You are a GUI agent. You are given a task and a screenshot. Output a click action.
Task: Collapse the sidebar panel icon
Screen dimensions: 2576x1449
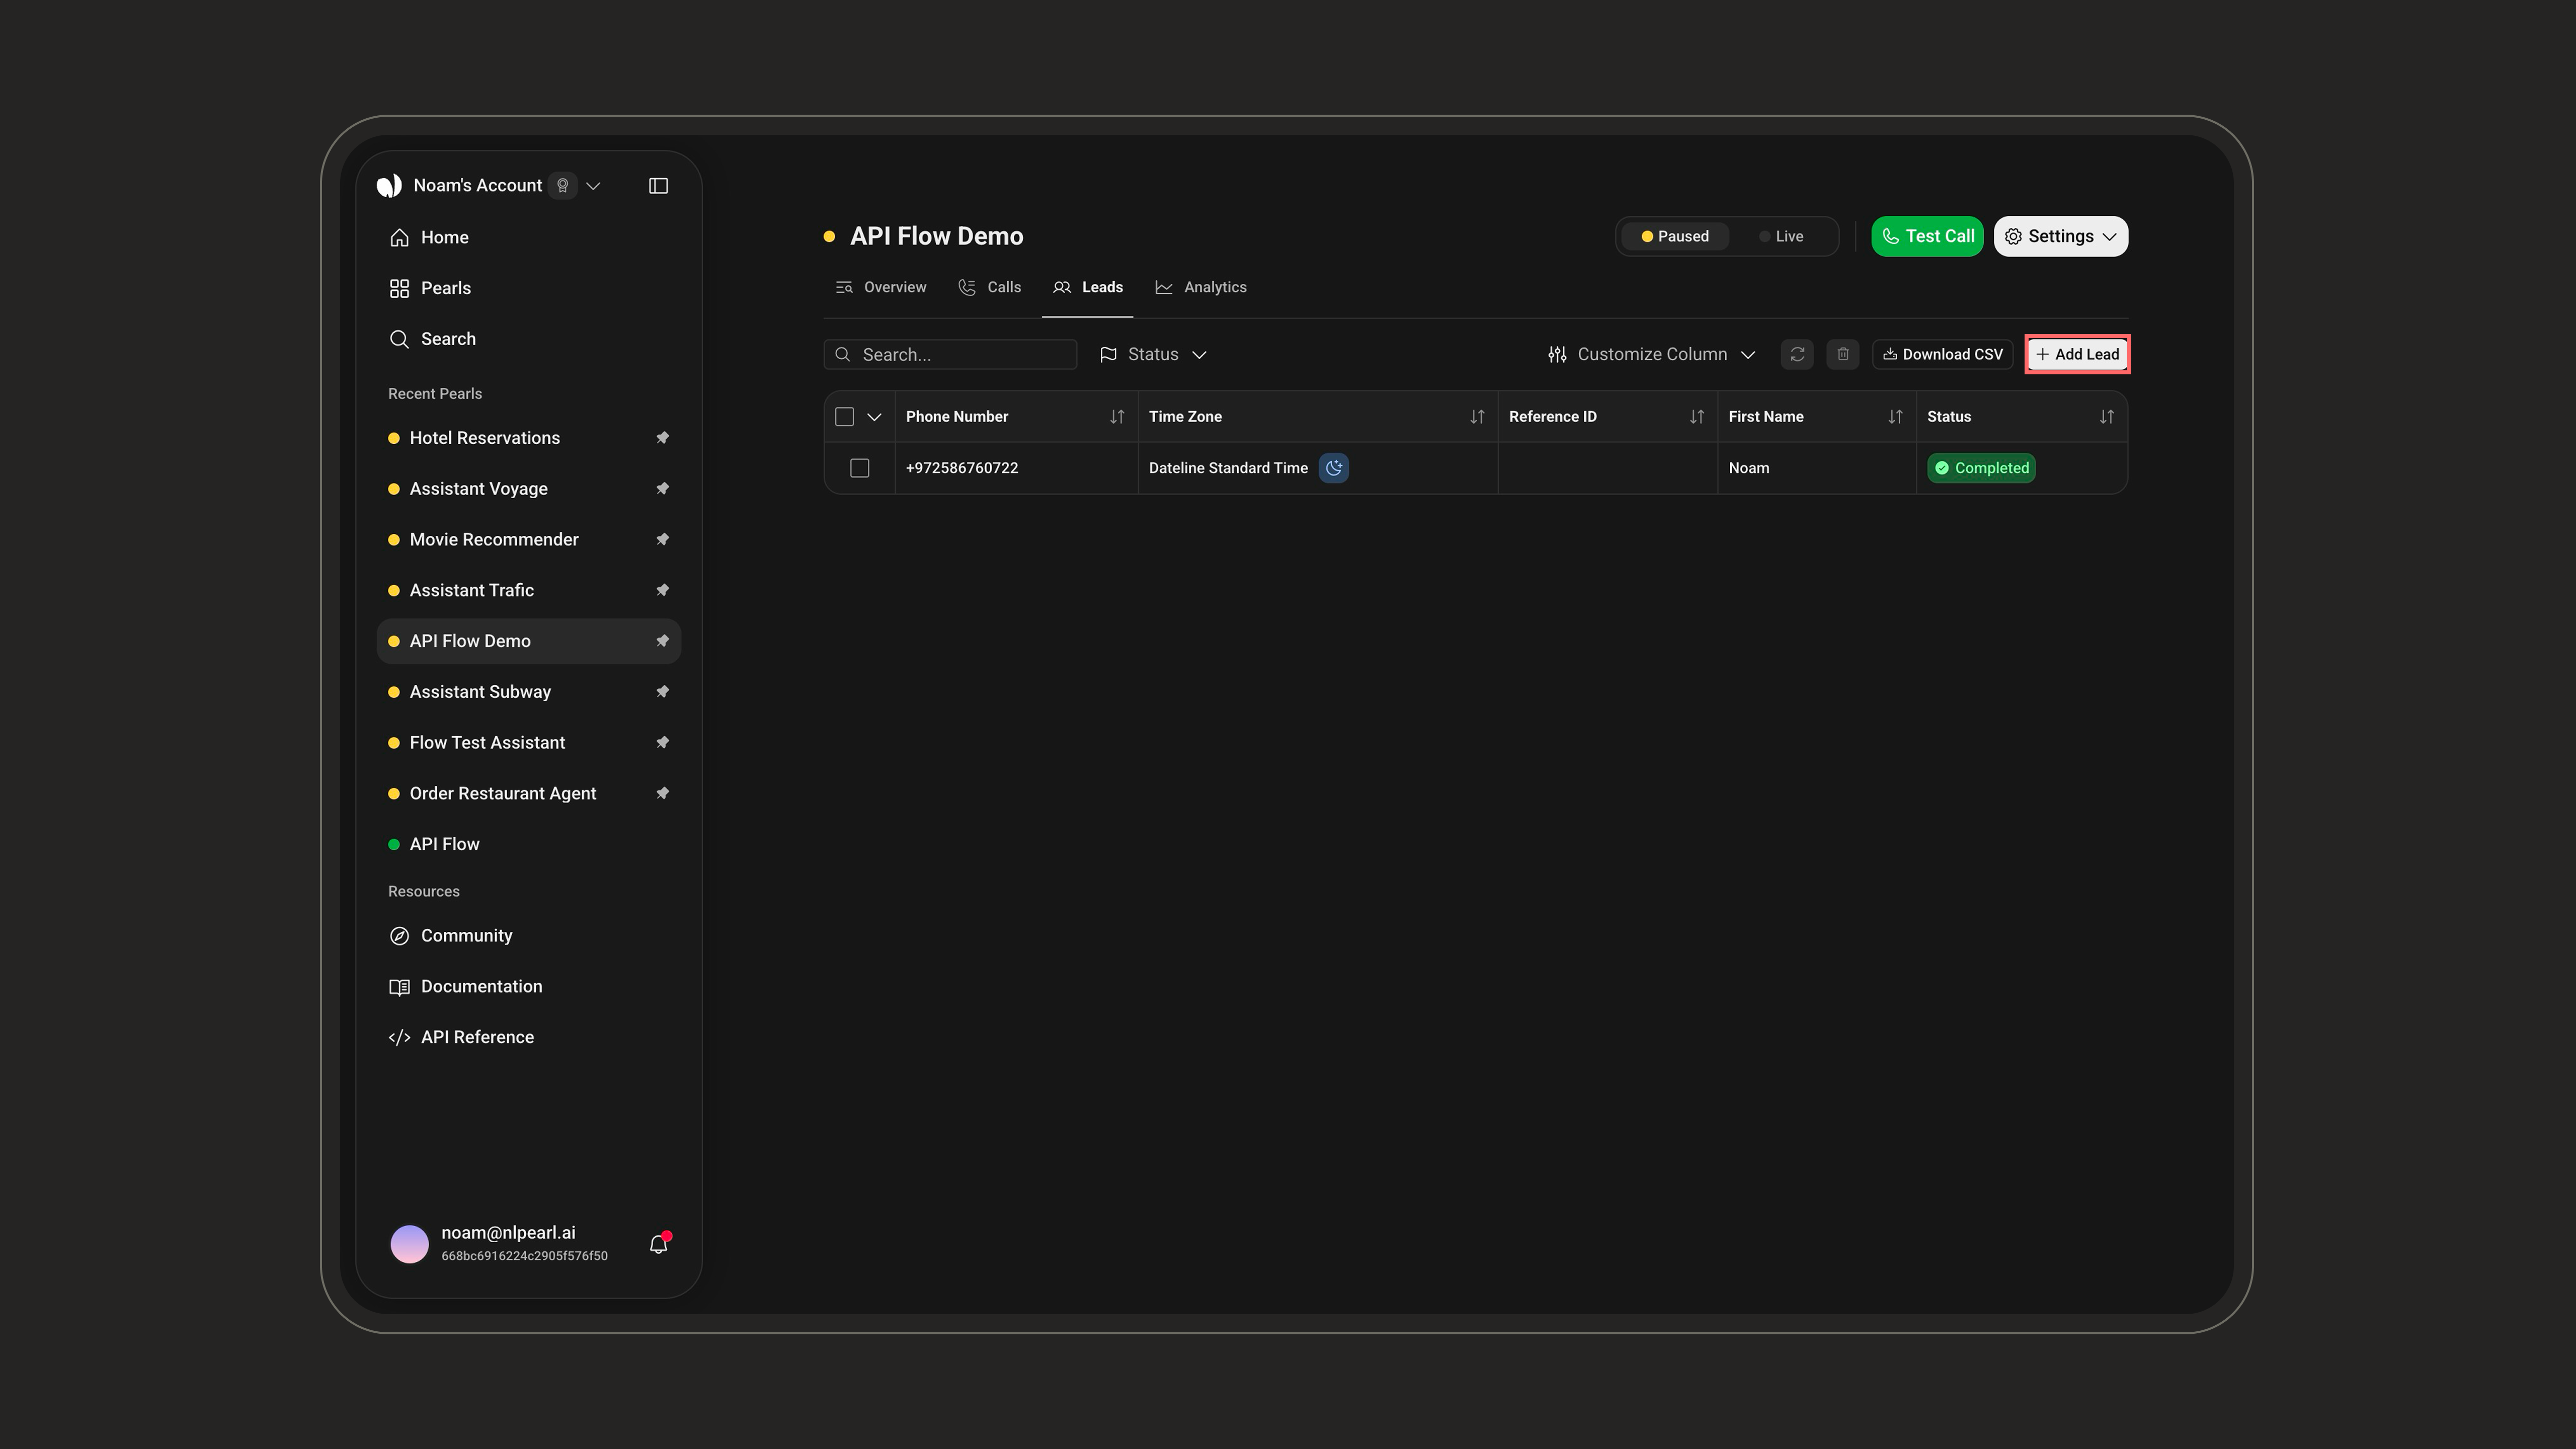point(658,186)
